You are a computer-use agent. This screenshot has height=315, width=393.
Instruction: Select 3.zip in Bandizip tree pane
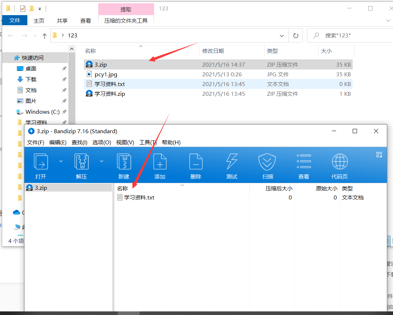[x=68, y=188]
